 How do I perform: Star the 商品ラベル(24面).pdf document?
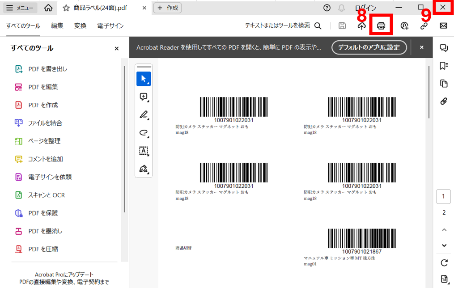66,8
